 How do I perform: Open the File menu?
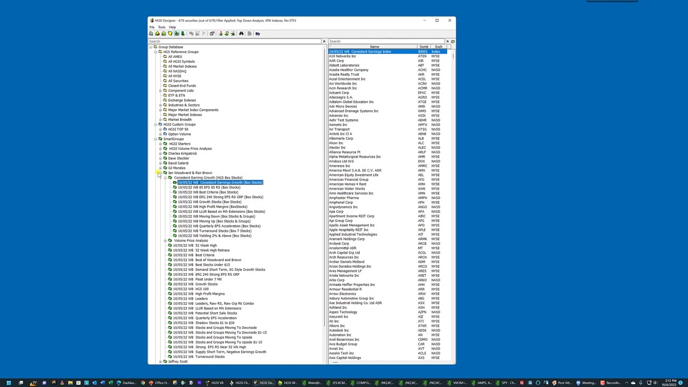(x=152, y=27)
